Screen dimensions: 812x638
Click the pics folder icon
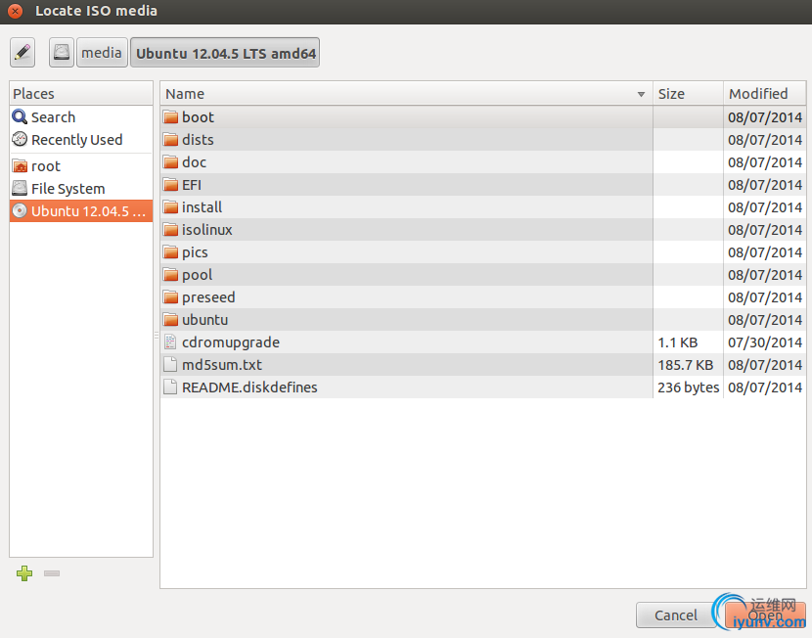click(x=170, y=252)
